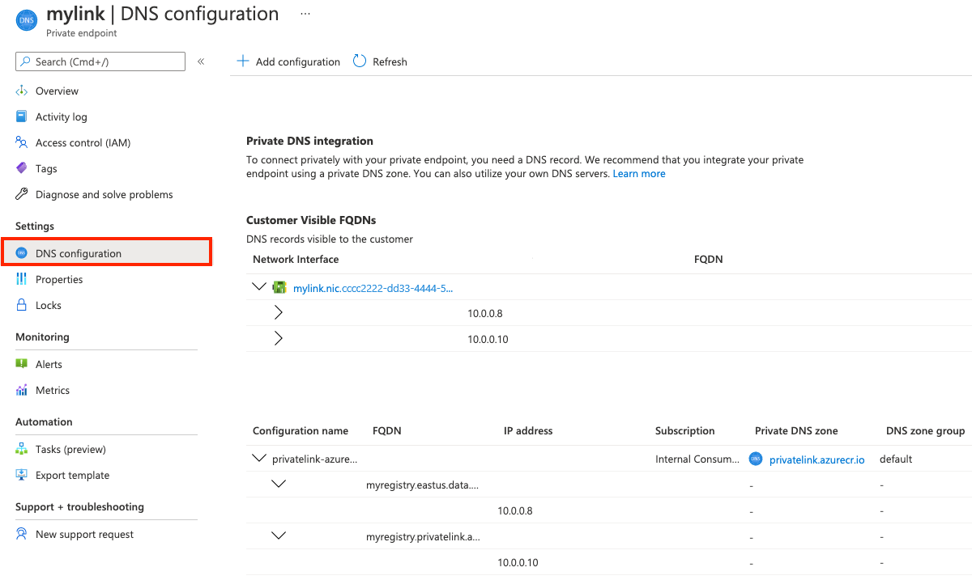
Task: Open the Metrics panel icon
Action: click(x=22, y=390)
